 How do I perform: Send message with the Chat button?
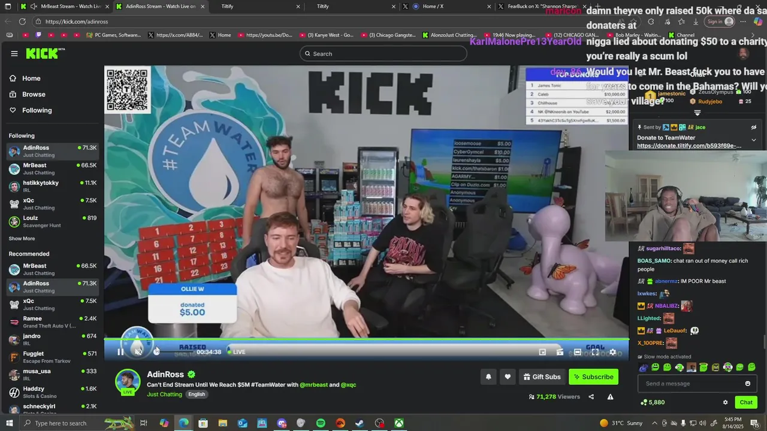tap(746, 402)
